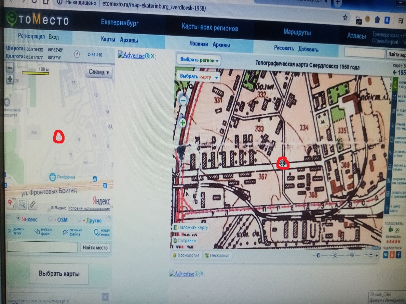Click the 'Выбрать карты' button
The image size is (406, 304).
[59, 273]
